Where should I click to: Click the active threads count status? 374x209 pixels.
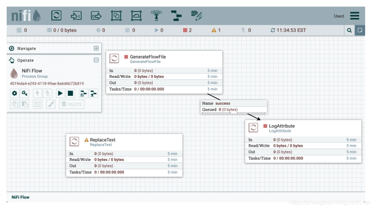coord(21,30)
